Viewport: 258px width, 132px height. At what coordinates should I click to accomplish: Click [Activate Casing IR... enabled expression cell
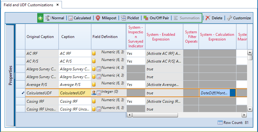[x=164, y=101]
